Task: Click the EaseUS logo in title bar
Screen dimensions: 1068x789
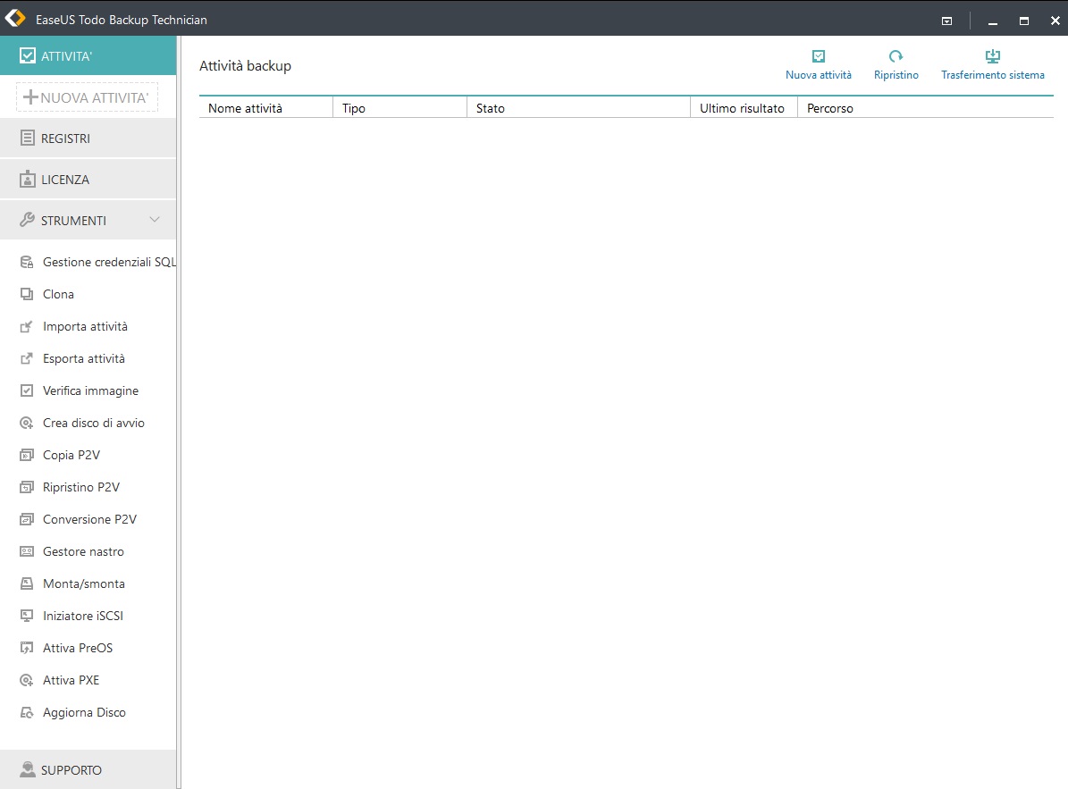Action: 15,19
